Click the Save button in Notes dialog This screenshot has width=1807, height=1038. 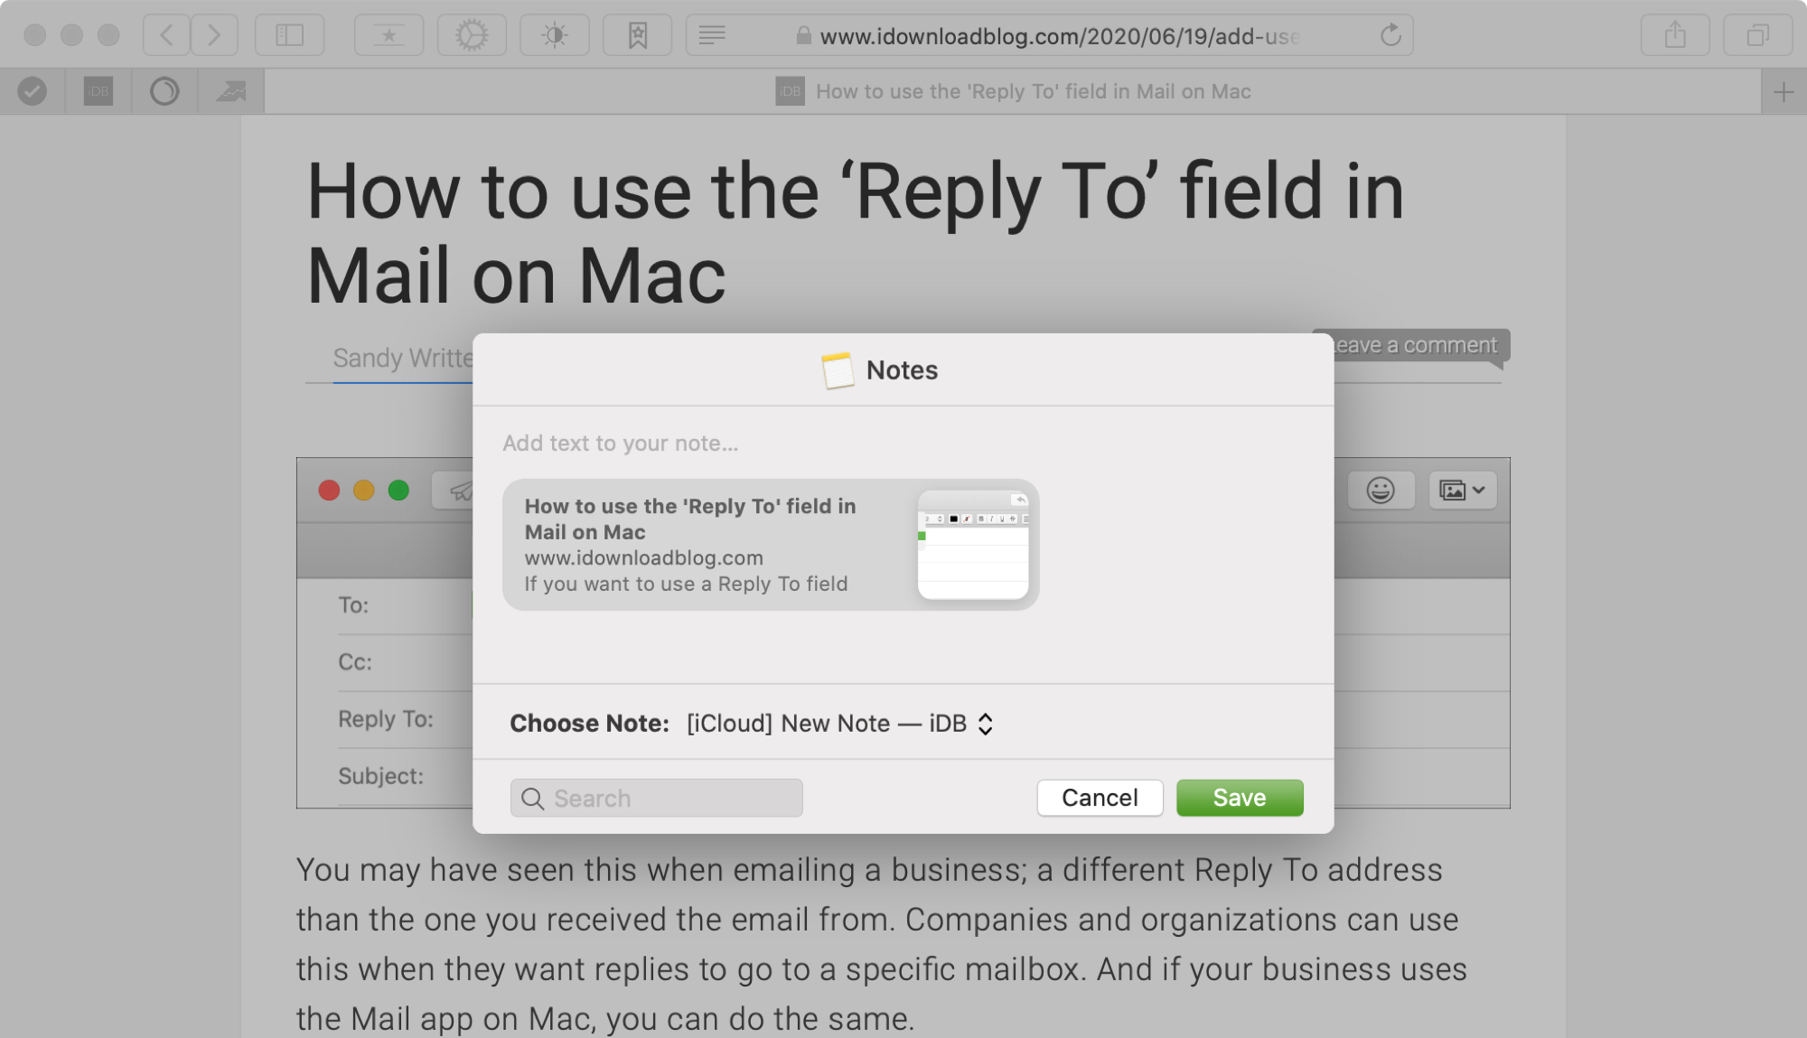1239,796
